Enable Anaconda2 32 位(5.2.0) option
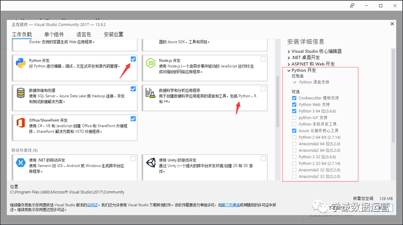Image resolution: width=403 pixels, height=225 pixels. click(x=294, y=176)
